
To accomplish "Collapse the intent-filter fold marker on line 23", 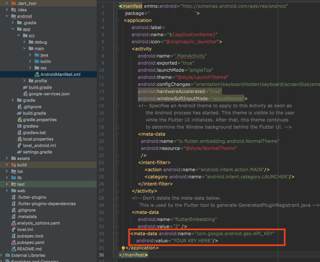I will click(x=117, y=162).
